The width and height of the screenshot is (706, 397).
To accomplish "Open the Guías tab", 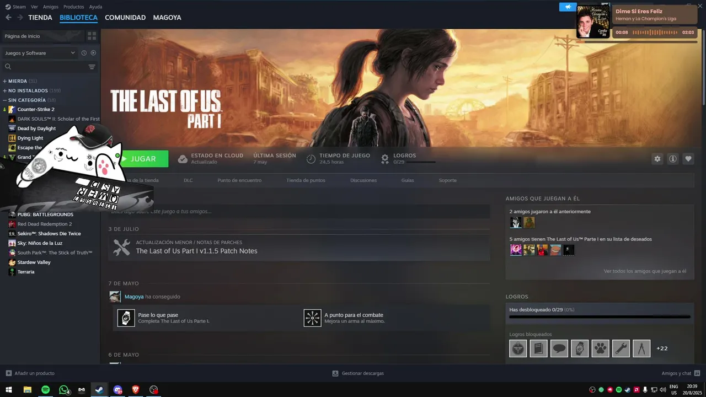I will click(x=408, y=180).
